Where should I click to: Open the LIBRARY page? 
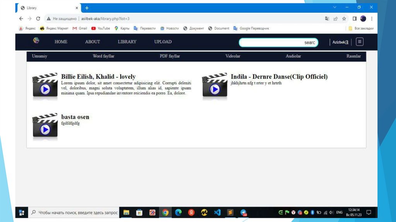click(x=127, y=42)
